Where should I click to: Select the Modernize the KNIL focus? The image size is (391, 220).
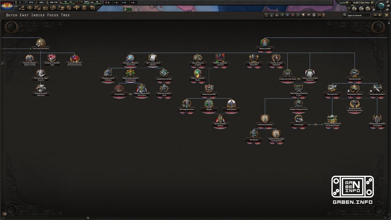[x=209, y=90]
